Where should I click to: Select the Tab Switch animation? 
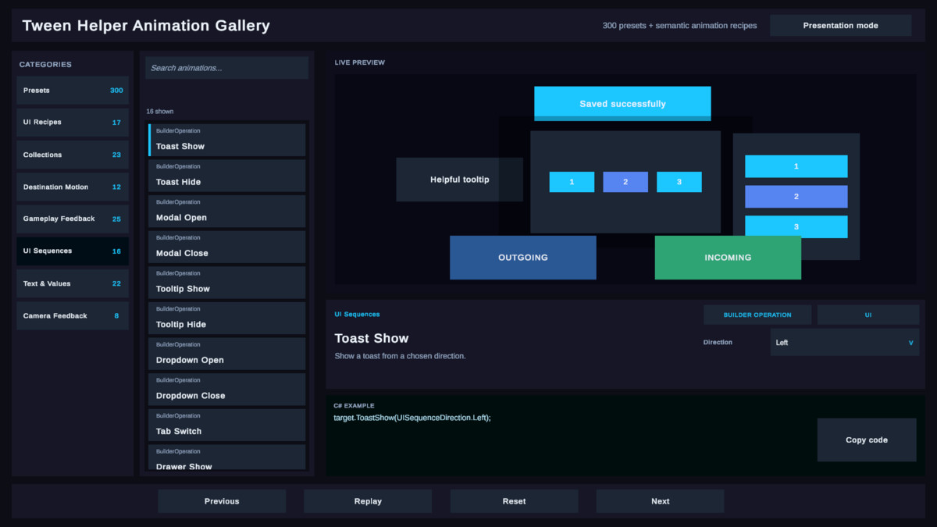[x=227, y=426]
